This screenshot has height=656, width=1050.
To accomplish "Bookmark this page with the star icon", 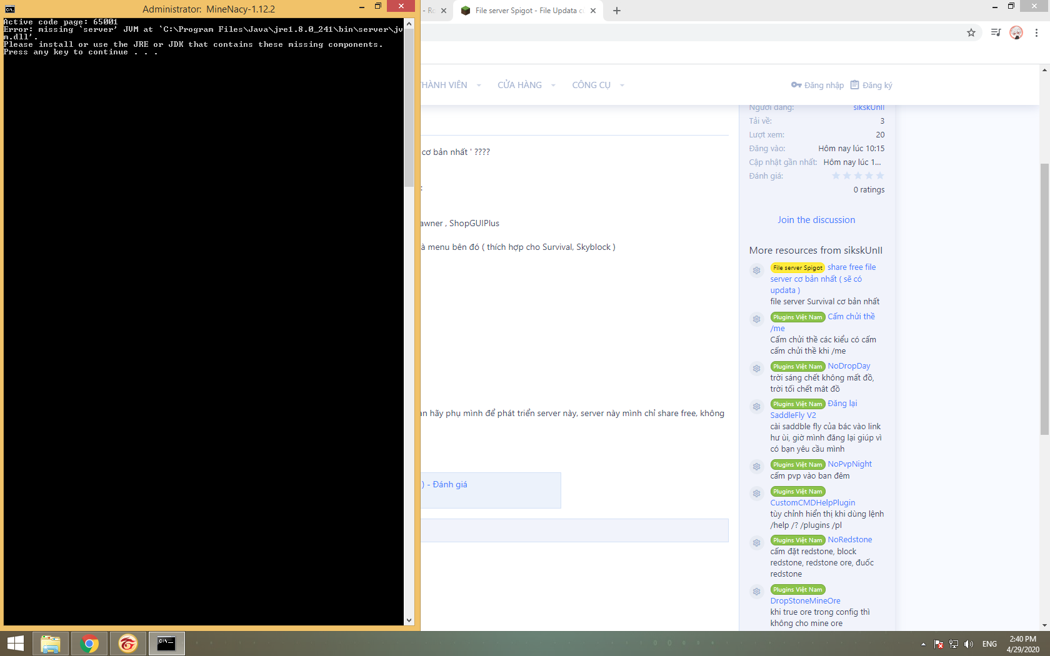I will (x=971, y=32).
